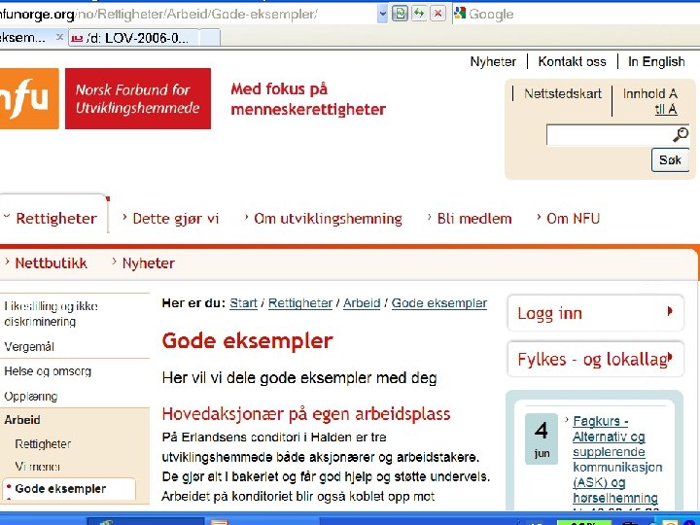Open the Kontakt oss link
This screenshot has width=700, height=525.
click(572, 61)
